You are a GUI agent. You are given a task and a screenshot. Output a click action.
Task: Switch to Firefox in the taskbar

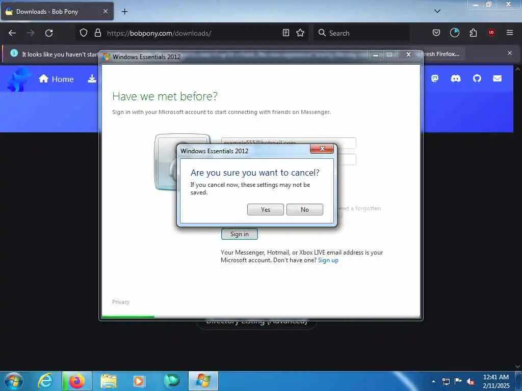coord(77,381)
